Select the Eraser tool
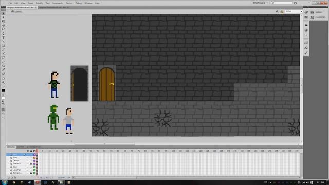Screen dimensions: 329x185 (x=3, y=74)
